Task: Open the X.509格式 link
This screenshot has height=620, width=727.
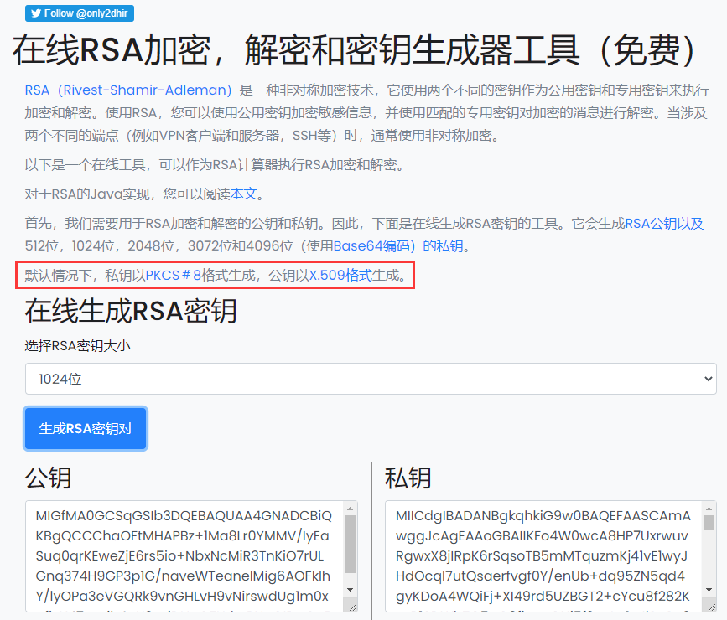Action: [x=340, y=275]
